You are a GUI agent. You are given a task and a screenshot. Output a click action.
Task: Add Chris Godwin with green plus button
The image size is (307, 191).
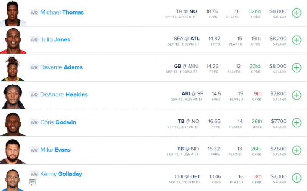(x=297, y=123)
